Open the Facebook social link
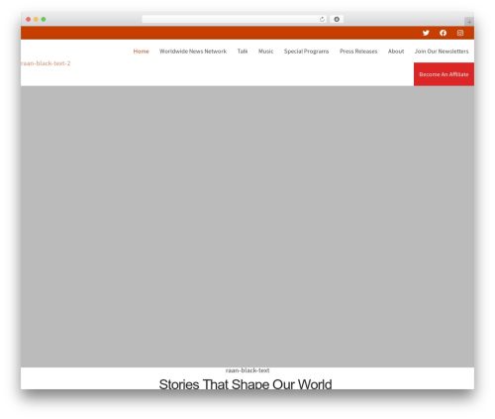Screen dimensions: 495x419 443,33
